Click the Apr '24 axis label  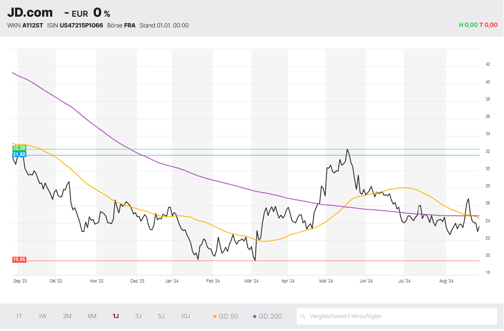[288, 281]
